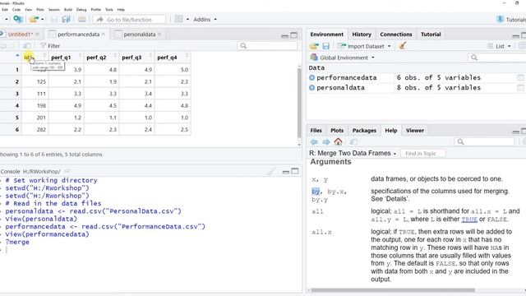Clear objects with the broom icon
526x296 pixels.
pyautogui.click(x=403, y=46)
